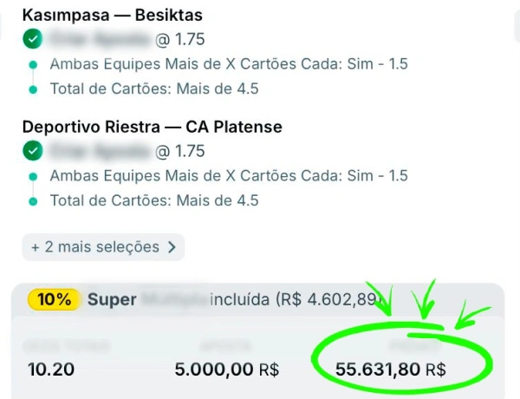Open the Deportivo Riestra — CA Platense match title
Image resolution: width=520 pixels, height=399 pixels.
152,128
